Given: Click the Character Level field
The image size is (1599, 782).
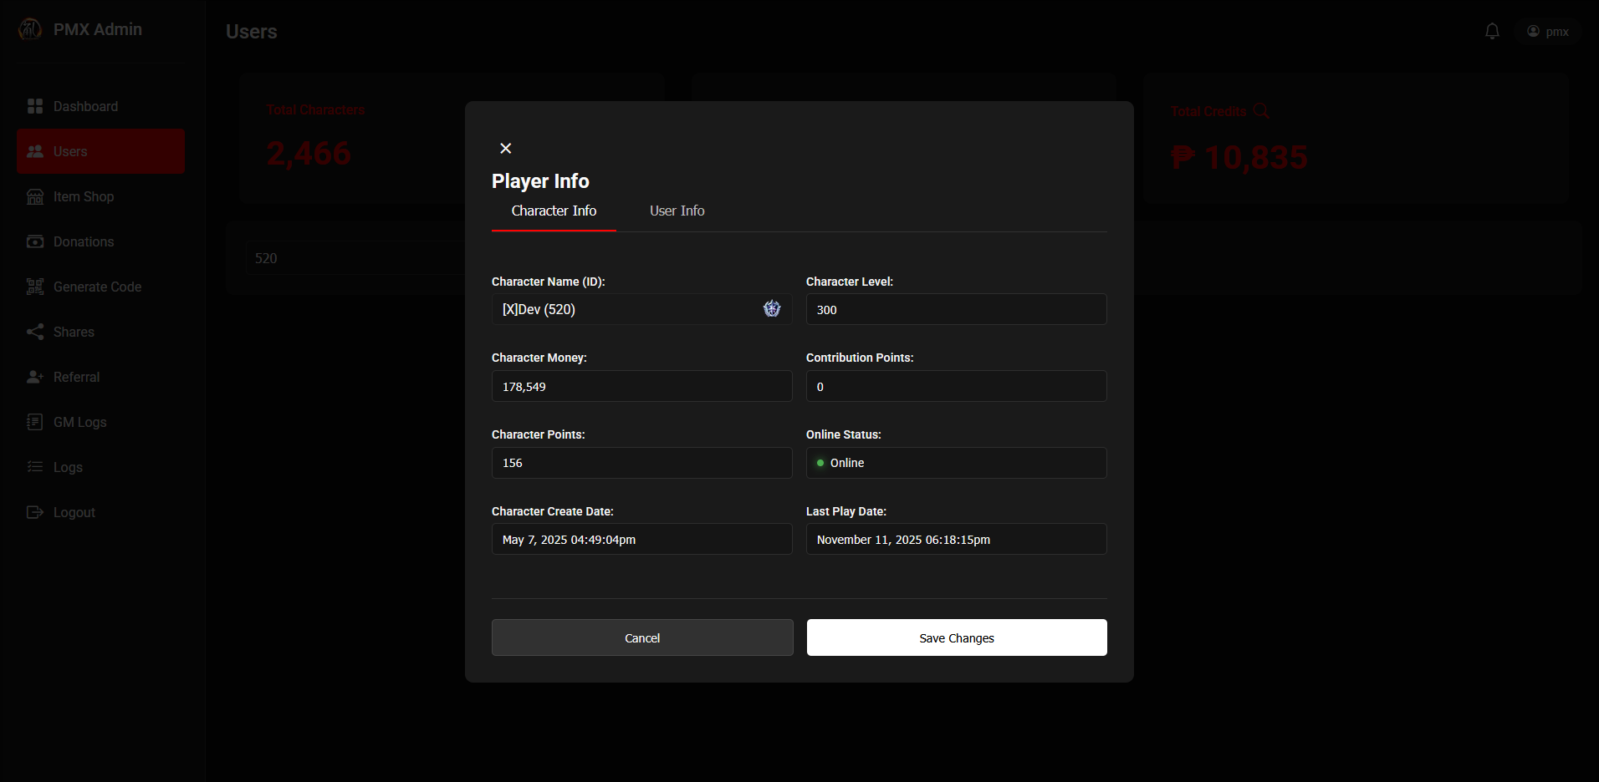Looking at the screenshot, I should click(956, 309).
